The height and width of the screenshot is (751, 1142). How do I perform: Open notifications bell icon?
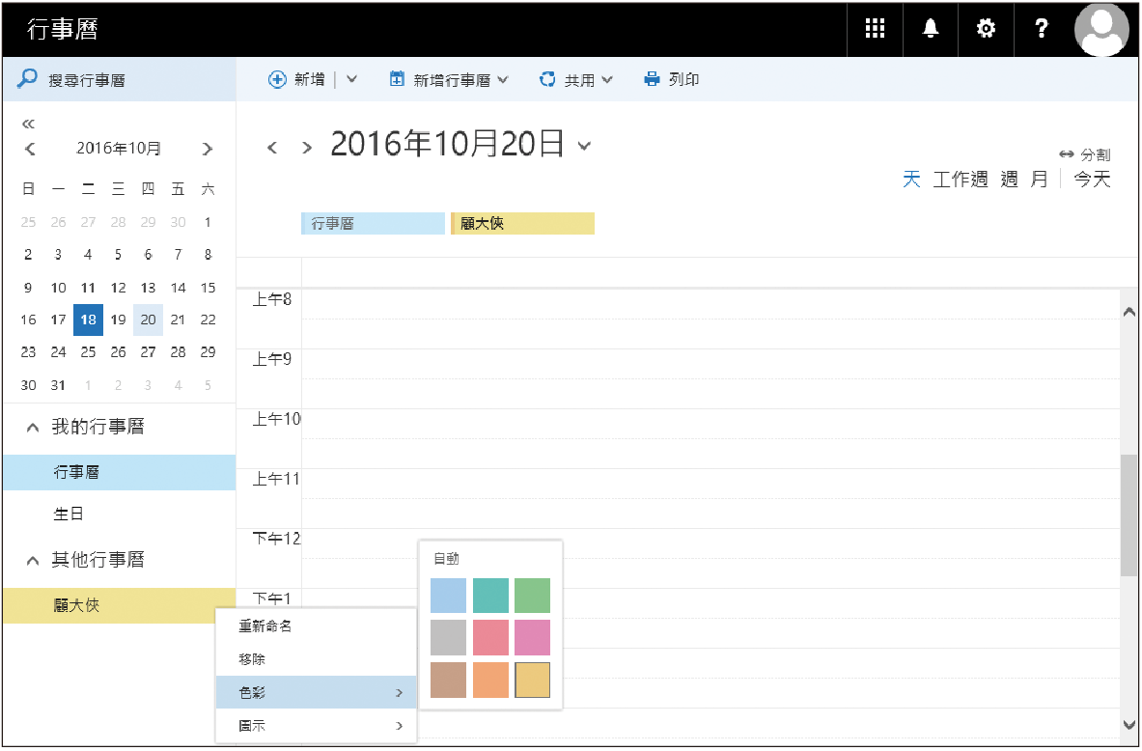point(930,29)
